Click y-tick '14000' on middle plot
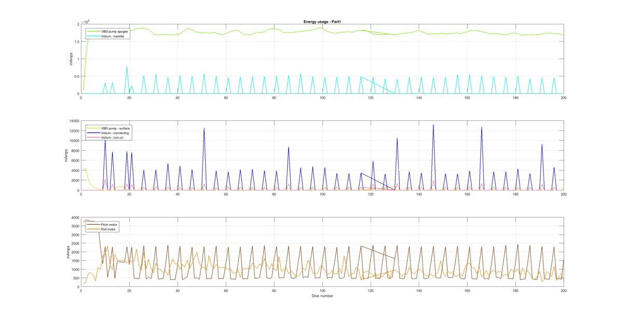The width and height of the screenshot is (623, 322). [x=73, y=121]
